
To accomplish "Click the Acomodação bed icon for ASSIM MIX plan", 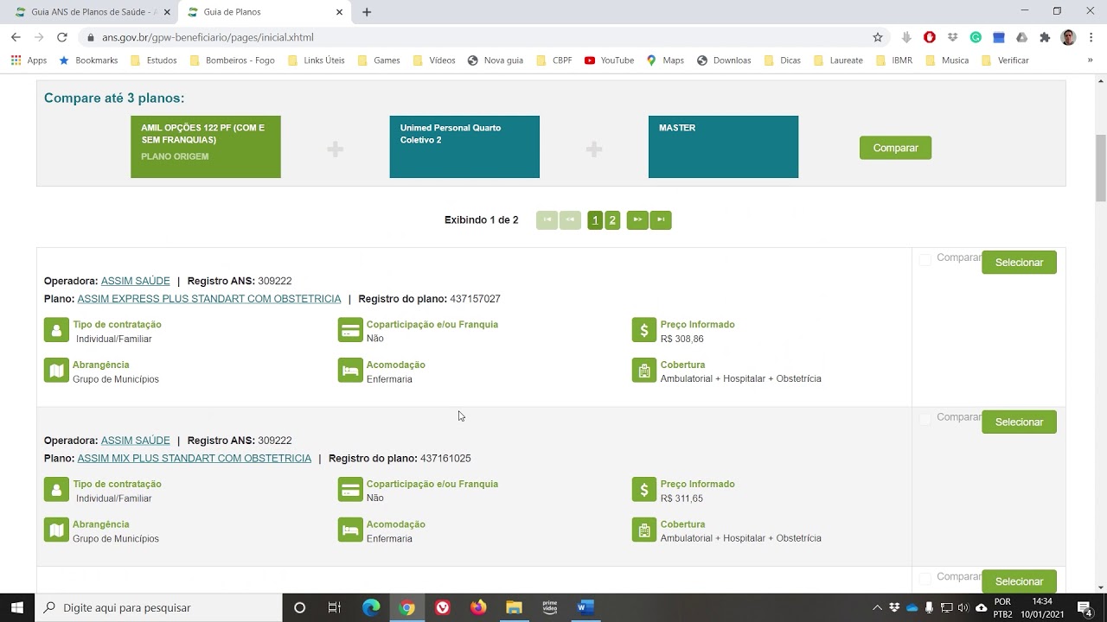I will (x=350, y=530).
